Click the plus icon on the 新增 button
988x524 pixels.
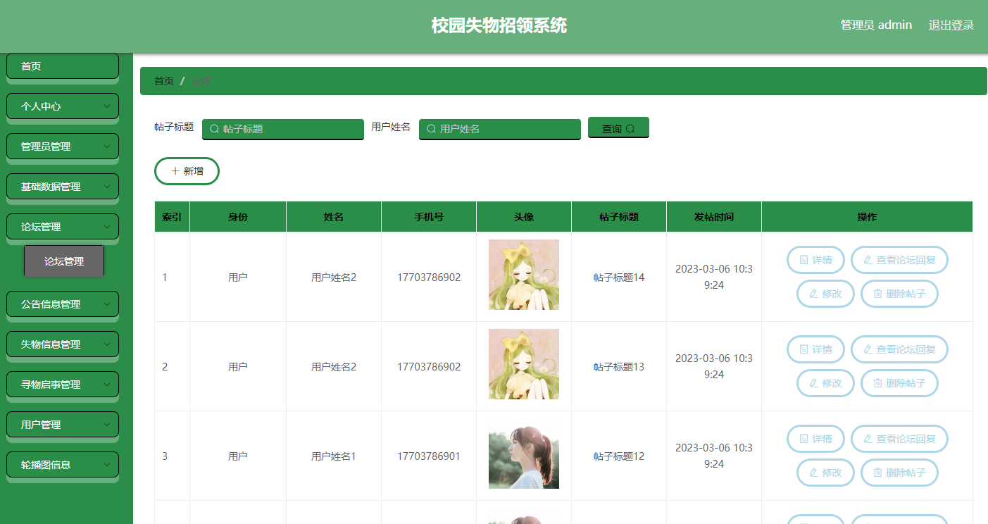pos(175,170)
